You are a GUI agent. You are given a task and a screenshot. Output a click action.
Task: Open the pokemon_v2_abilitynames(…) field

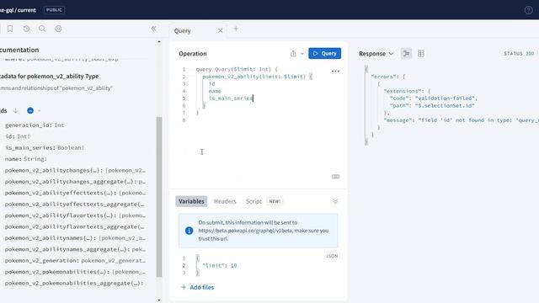pyautogui.click(x=75, y=237)
